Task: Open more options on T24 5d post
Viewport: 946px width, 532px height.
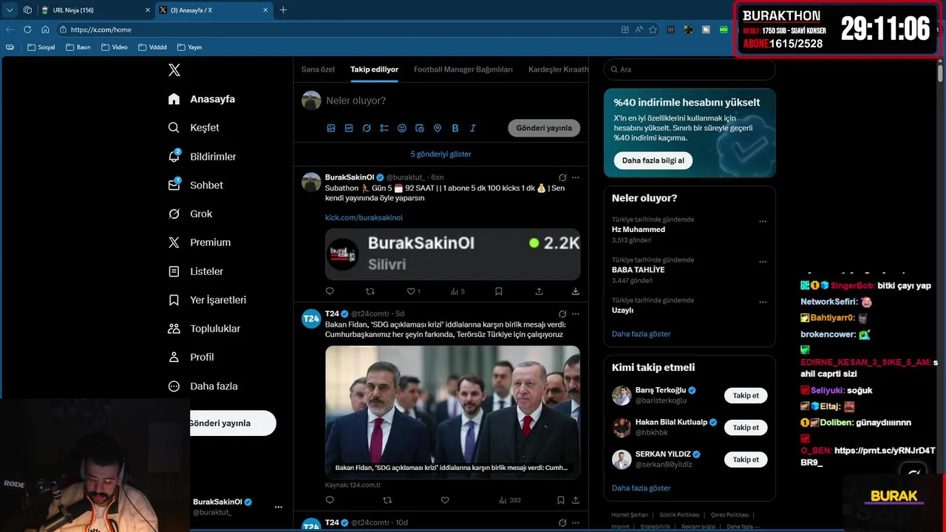Action: (x=575, y=314)
